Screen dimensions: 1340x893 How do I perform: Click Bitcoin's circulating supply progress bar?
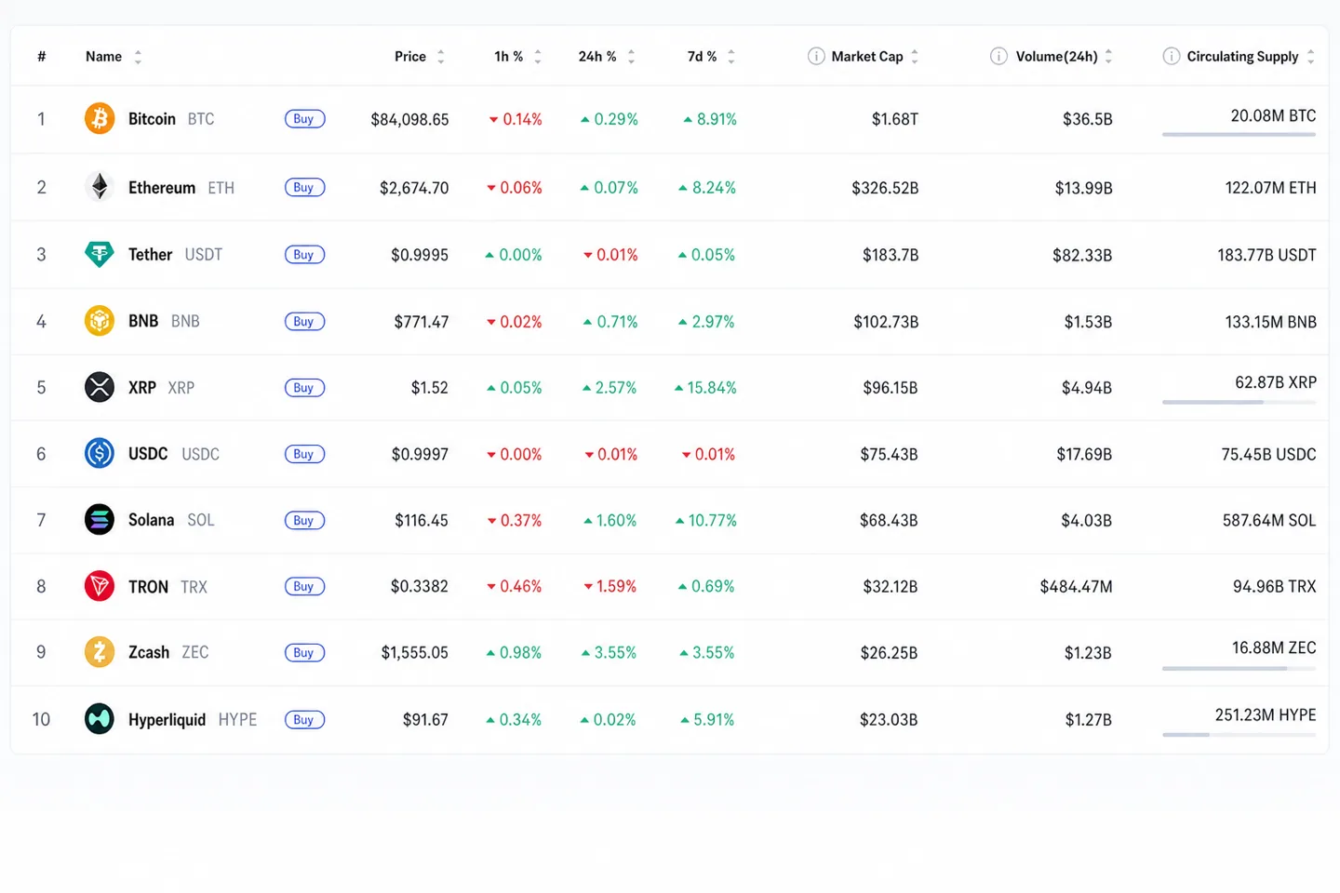point(1239,135)
